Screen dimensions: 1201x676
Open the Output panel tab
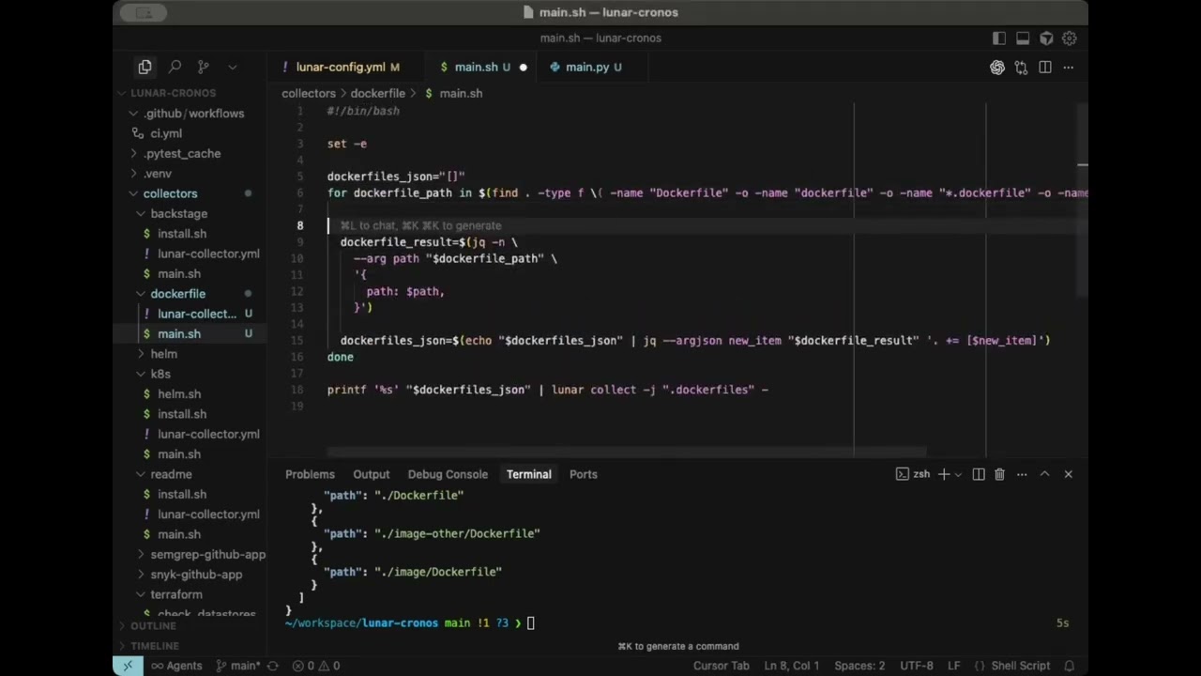372,474
